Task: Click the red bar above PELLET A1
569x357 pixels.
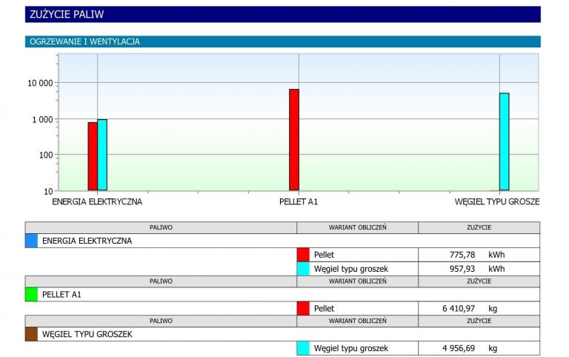Action: pyautogui.click(x=294, y=140)
